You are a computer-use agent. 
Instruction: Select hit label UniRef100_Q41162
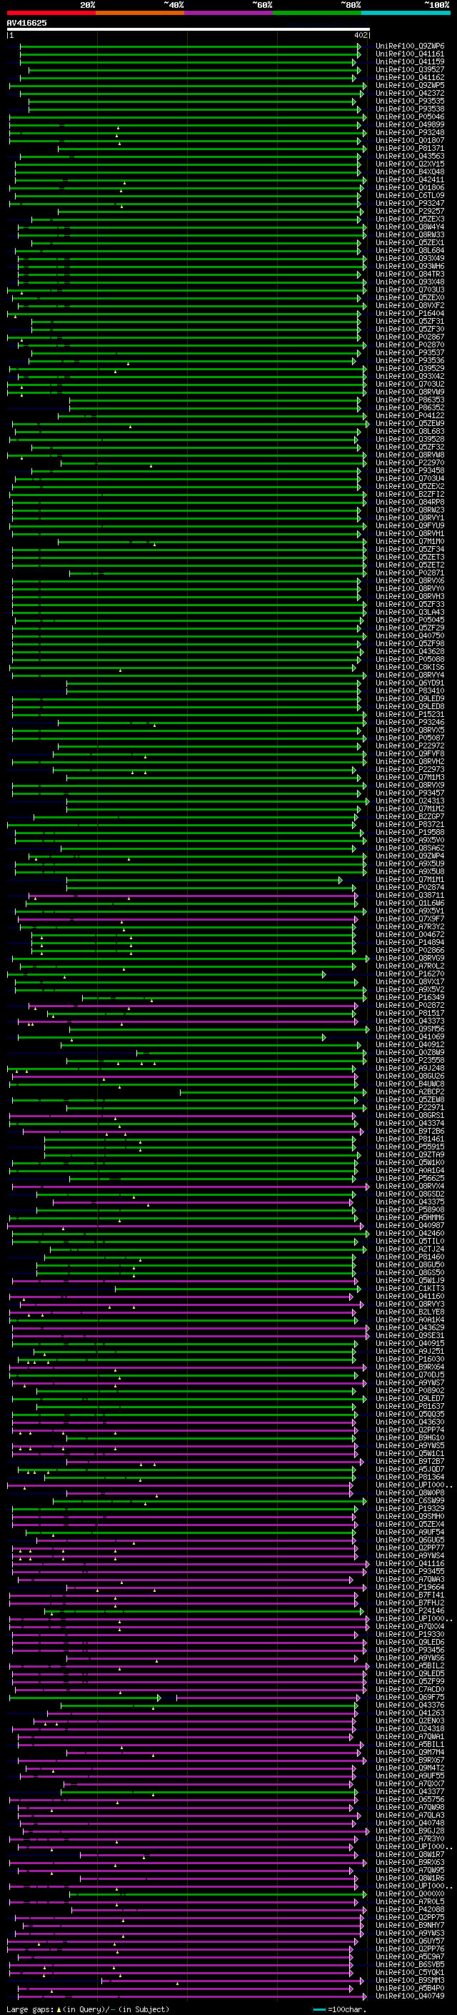[410, 77]
